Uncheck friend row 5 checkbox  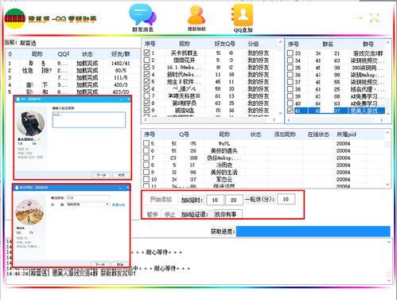(146, 81)
